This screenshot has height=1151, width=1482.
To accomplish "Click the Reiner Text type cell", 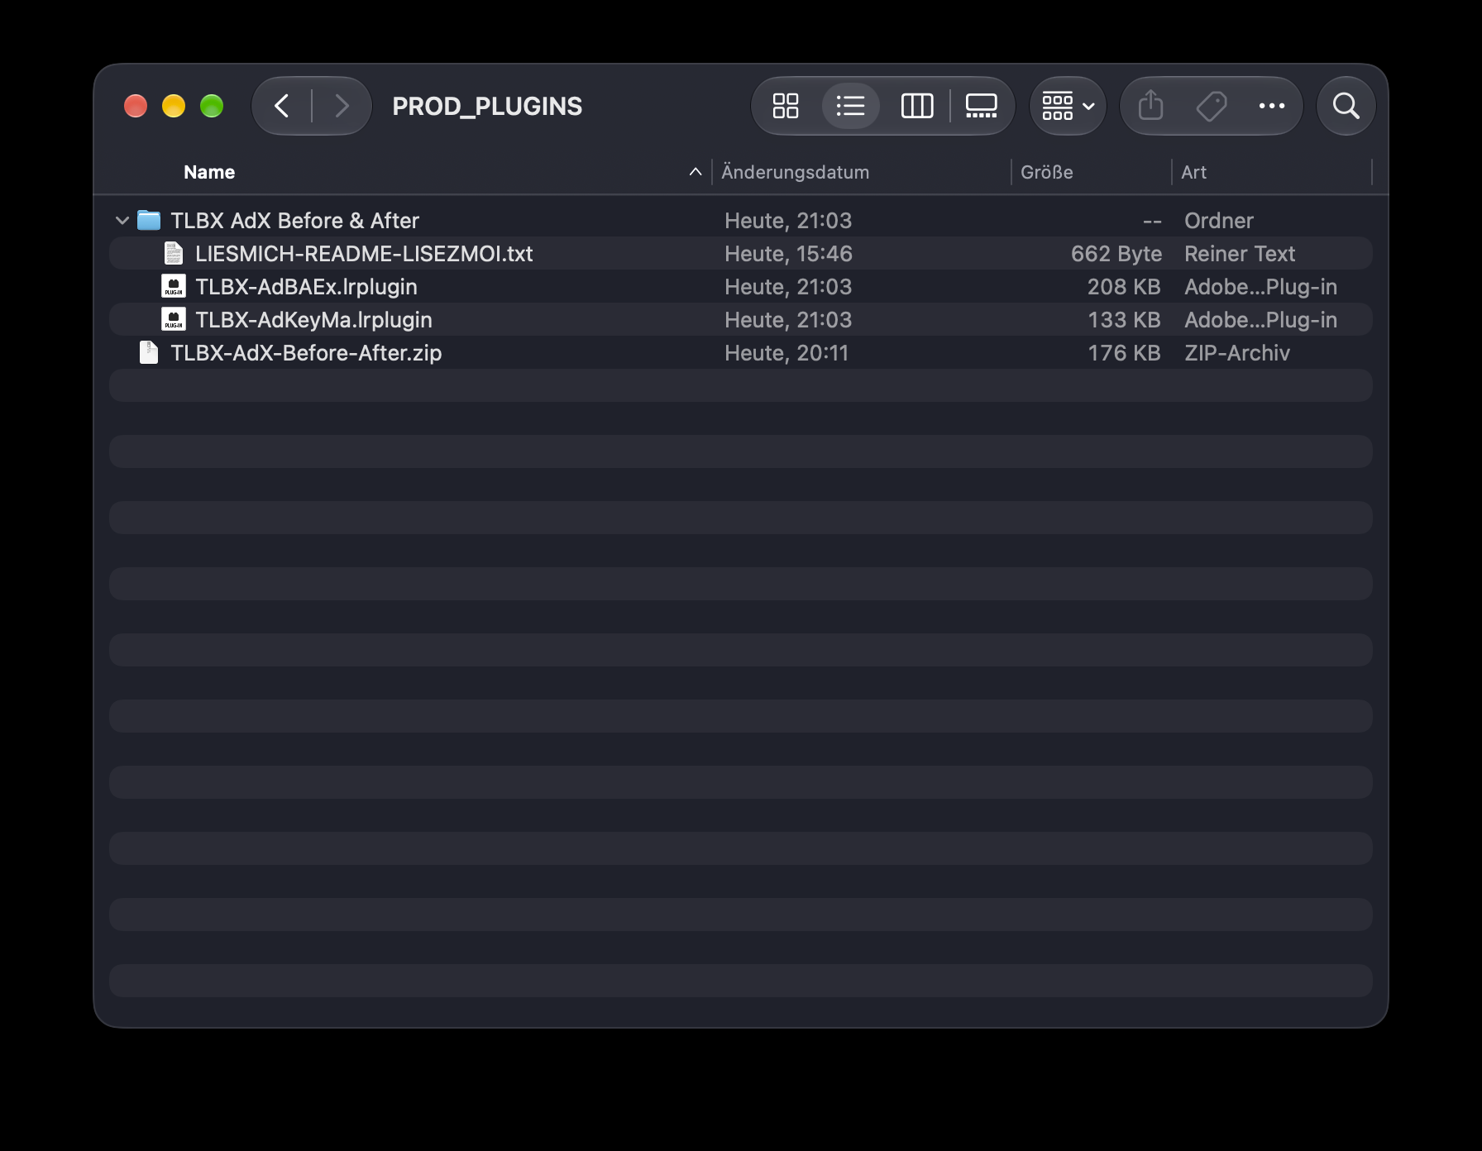I will [x=1240, y=254].
